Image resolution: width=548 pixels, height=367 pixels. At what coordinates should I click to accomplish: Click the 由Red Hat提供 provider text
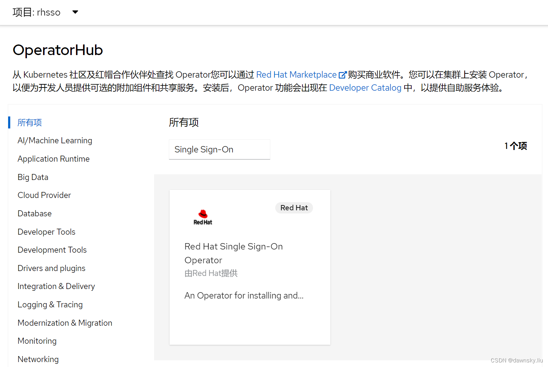coord(211,273)
